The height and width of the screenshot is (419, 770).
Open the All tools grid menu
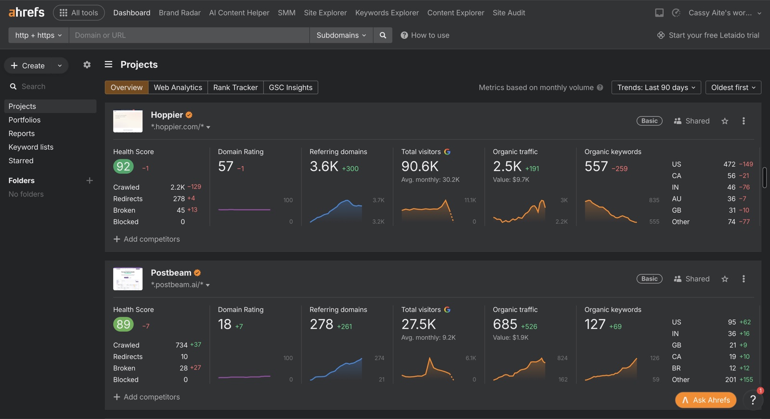tap(79, 12)
